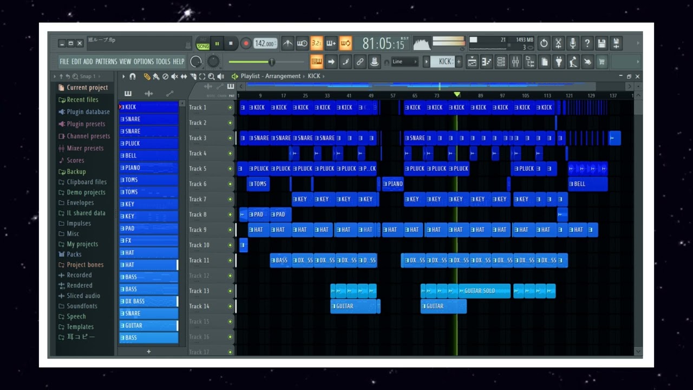The image size is (693, 390).
Task: Open the piano roll view icon
Action: 487,62
